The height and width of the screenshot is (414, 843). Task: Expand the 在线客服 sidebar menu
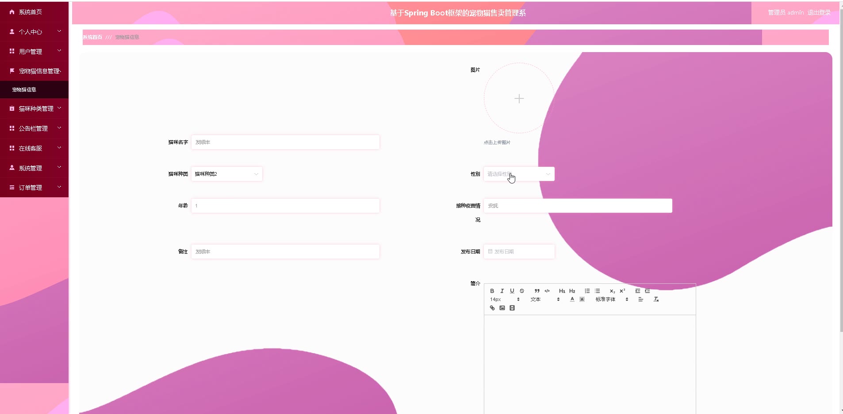tap(34, 148)
